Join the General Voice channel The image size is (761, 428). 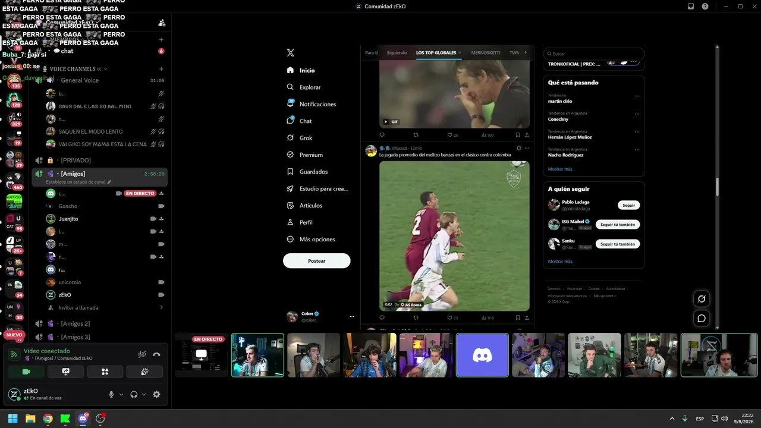tap(99, 80)
